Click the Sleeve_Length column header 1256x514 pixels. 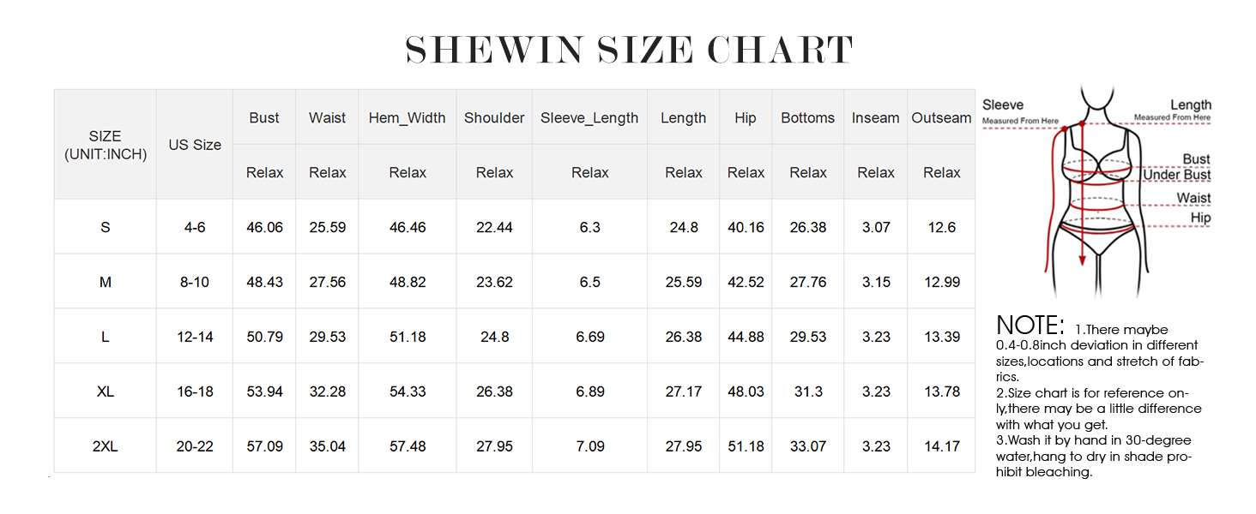(x=589, y=118)
